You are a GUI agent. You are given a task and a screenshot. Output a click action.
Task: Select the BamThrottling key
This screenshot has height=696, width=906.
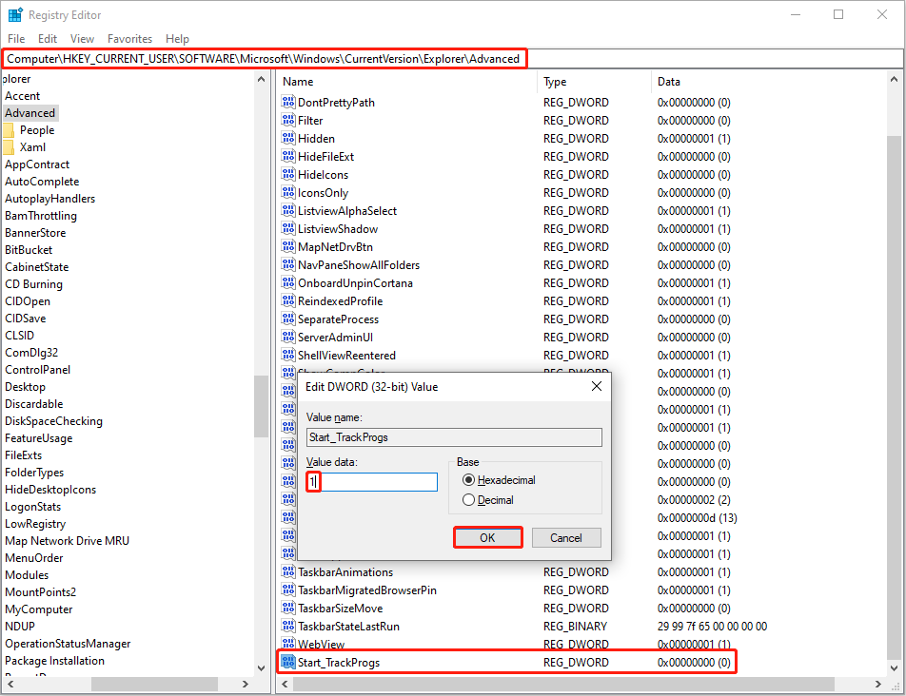pos(41,216)
